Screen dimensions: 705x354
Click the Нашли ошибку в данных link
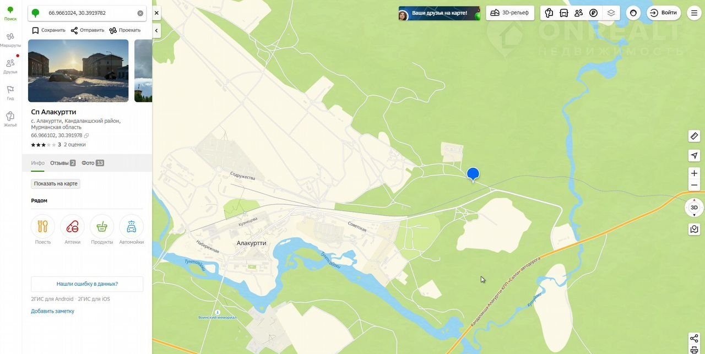click(87, 284)
